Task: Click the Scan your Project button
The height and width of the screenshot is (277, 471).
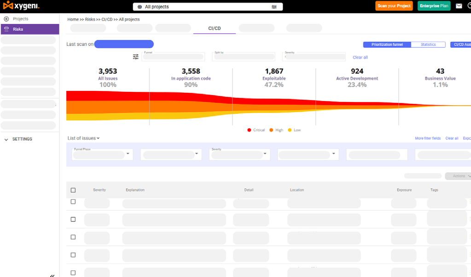Action: tap(394, 6)
